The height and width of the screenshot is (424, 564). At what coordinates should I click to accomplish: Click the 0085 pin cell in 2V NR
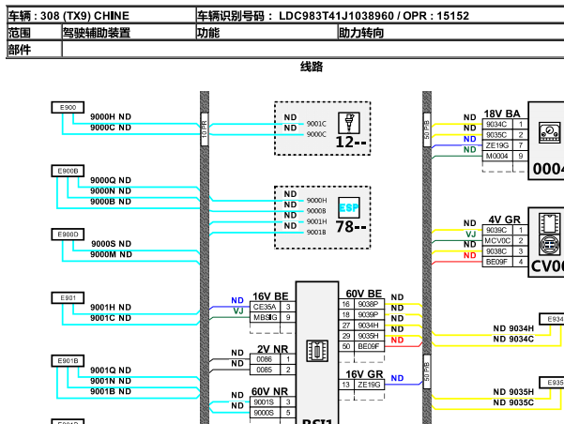(x=265, y=370)
